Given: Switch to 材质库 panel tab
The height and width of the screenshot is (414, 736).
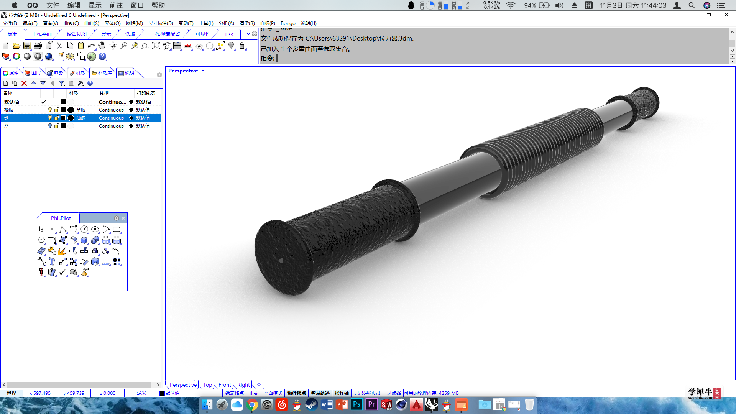Looking at the screenshot, I should pyautogui.click(x=102, y=73).
